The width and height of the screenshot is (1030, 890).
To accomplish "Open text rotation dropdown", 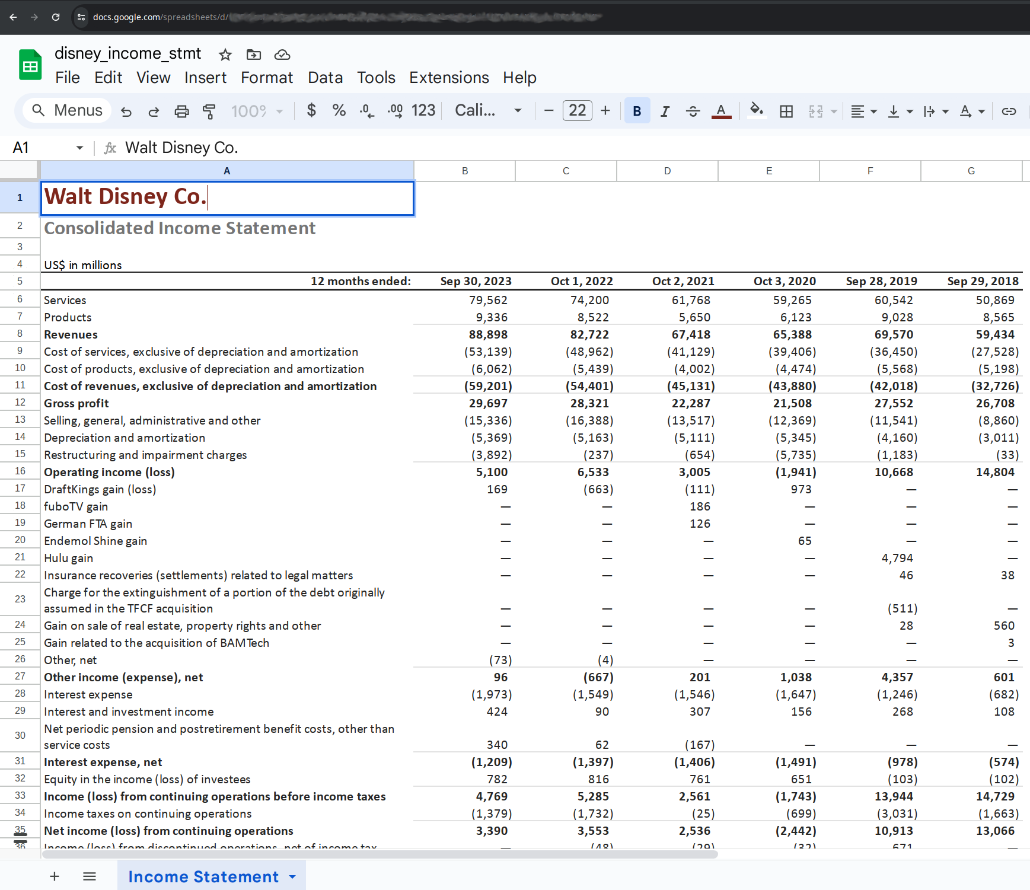I will coord(972,111).
